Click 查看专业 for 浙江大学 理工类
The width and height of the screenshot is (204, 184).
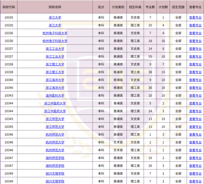tap(195, 25)
